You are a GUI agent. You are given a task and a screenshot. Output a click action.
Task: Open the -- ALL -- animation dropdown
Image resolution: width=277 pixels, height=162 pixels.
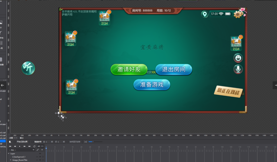coord(22,150)
